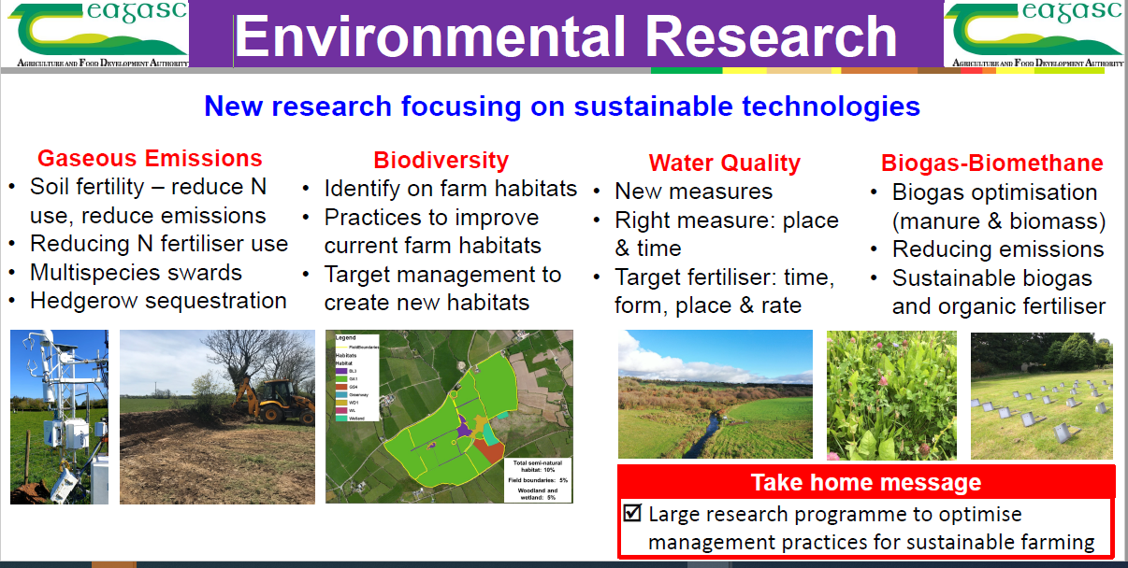Click the orange-red GS4 legend swatch
This screenshot has width=1128, height=568.
[x=341, y=387]
